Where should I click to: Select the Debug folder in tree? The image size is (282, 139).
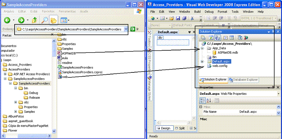31,93
